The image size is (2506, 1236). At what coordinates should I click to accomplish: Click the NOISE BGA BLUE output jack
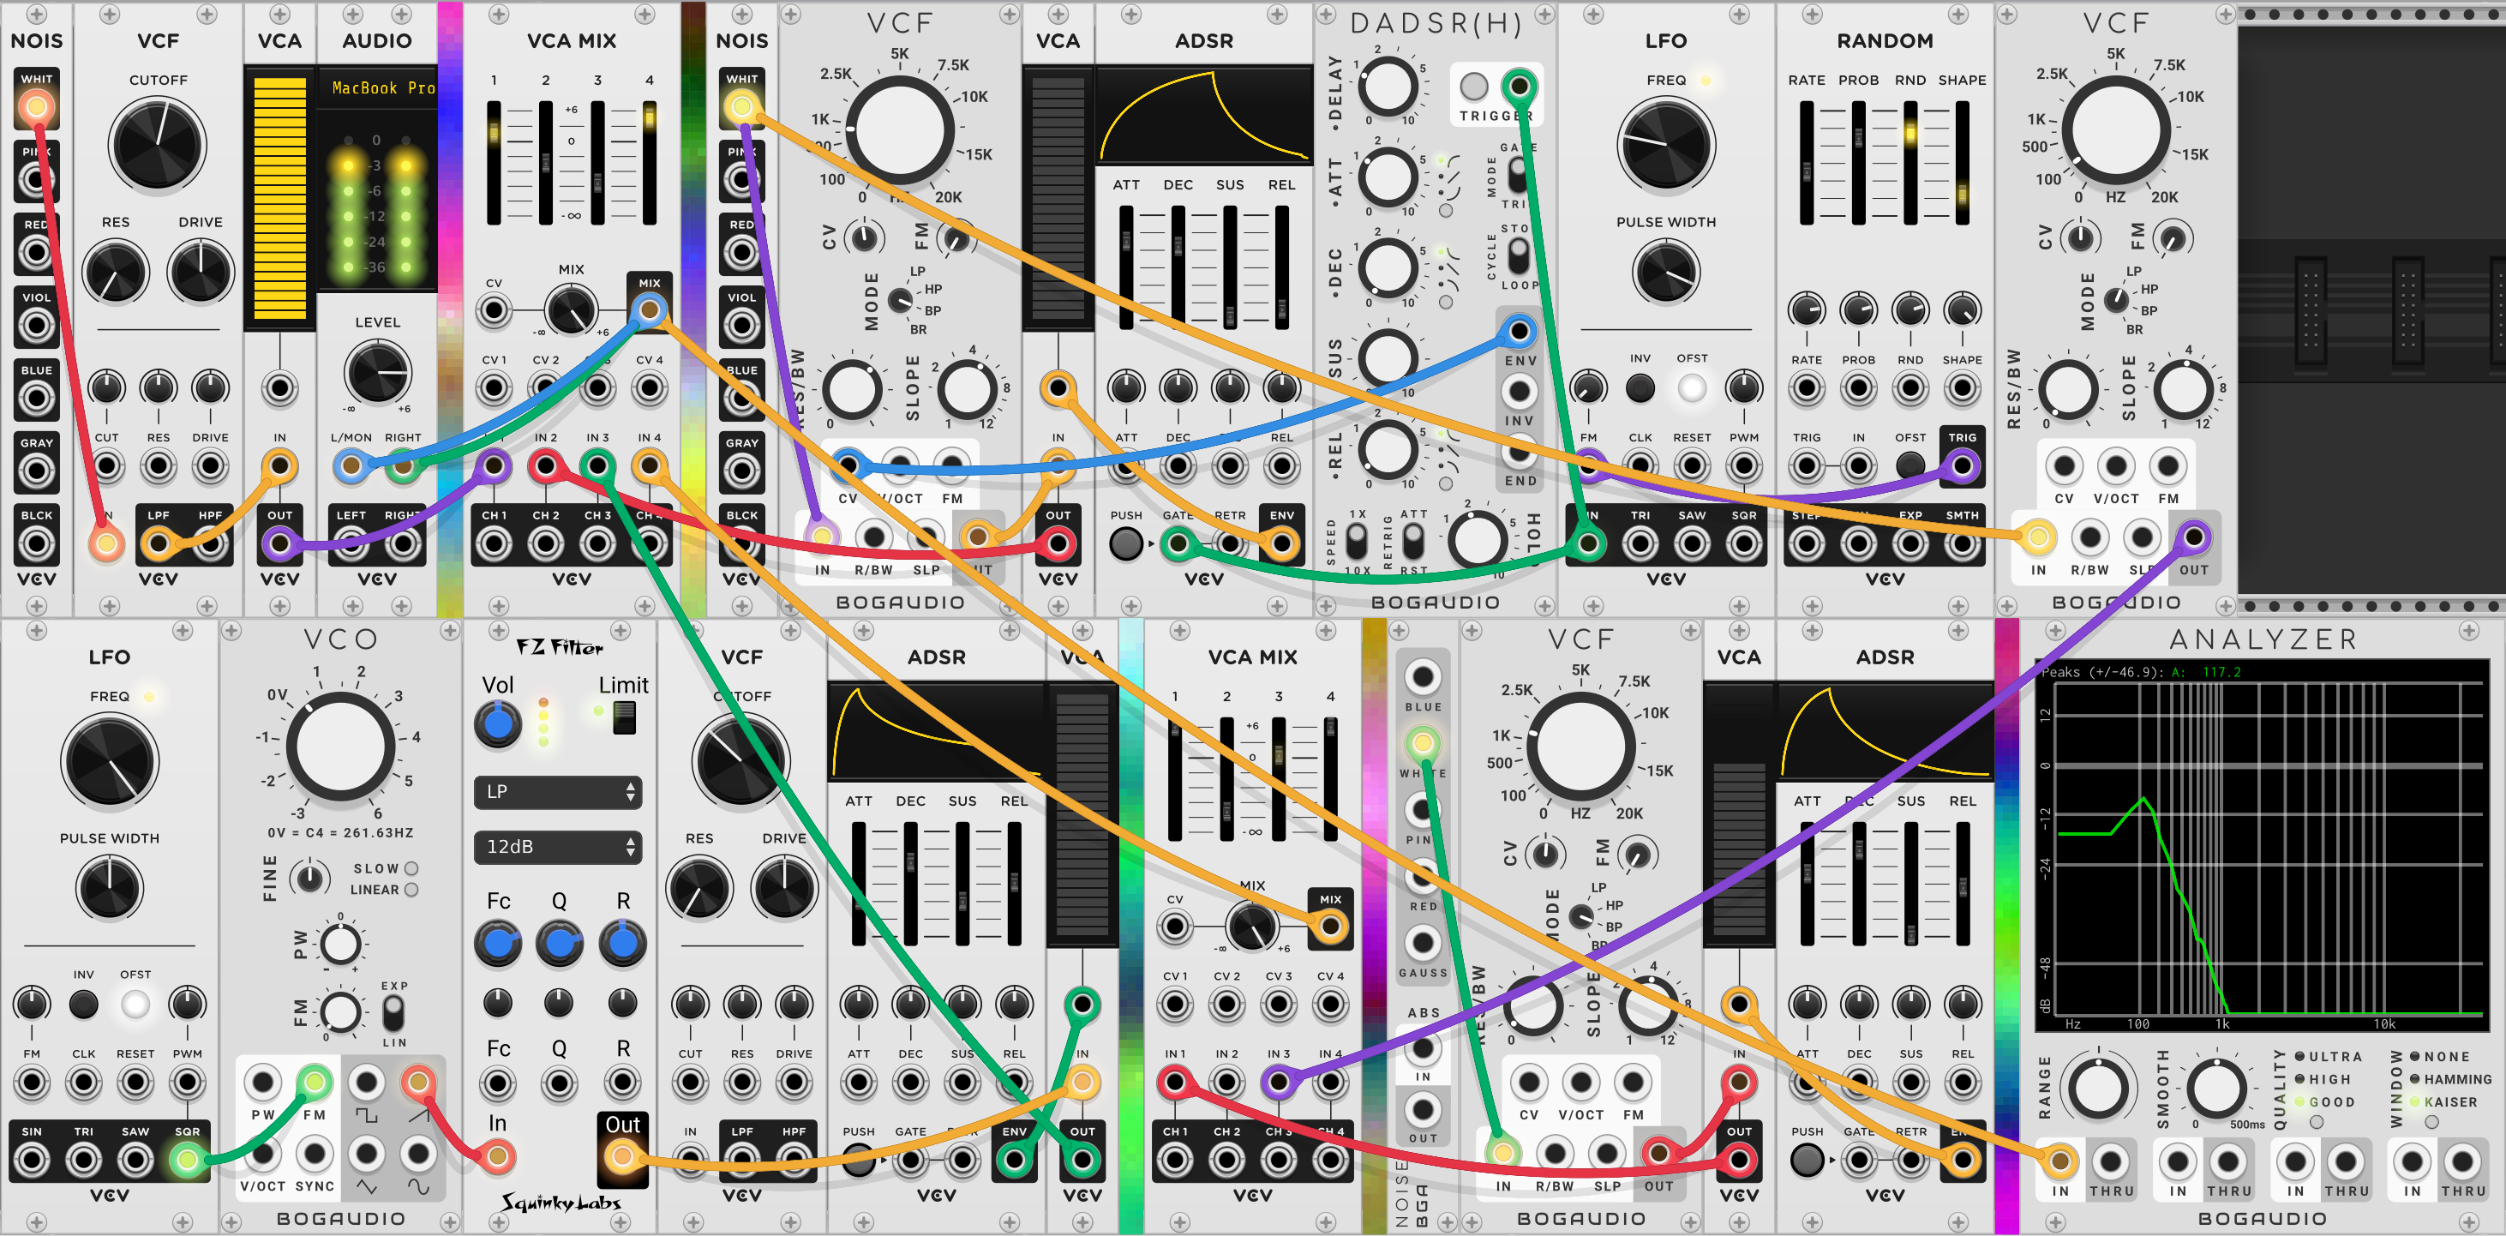point(1423,676)
